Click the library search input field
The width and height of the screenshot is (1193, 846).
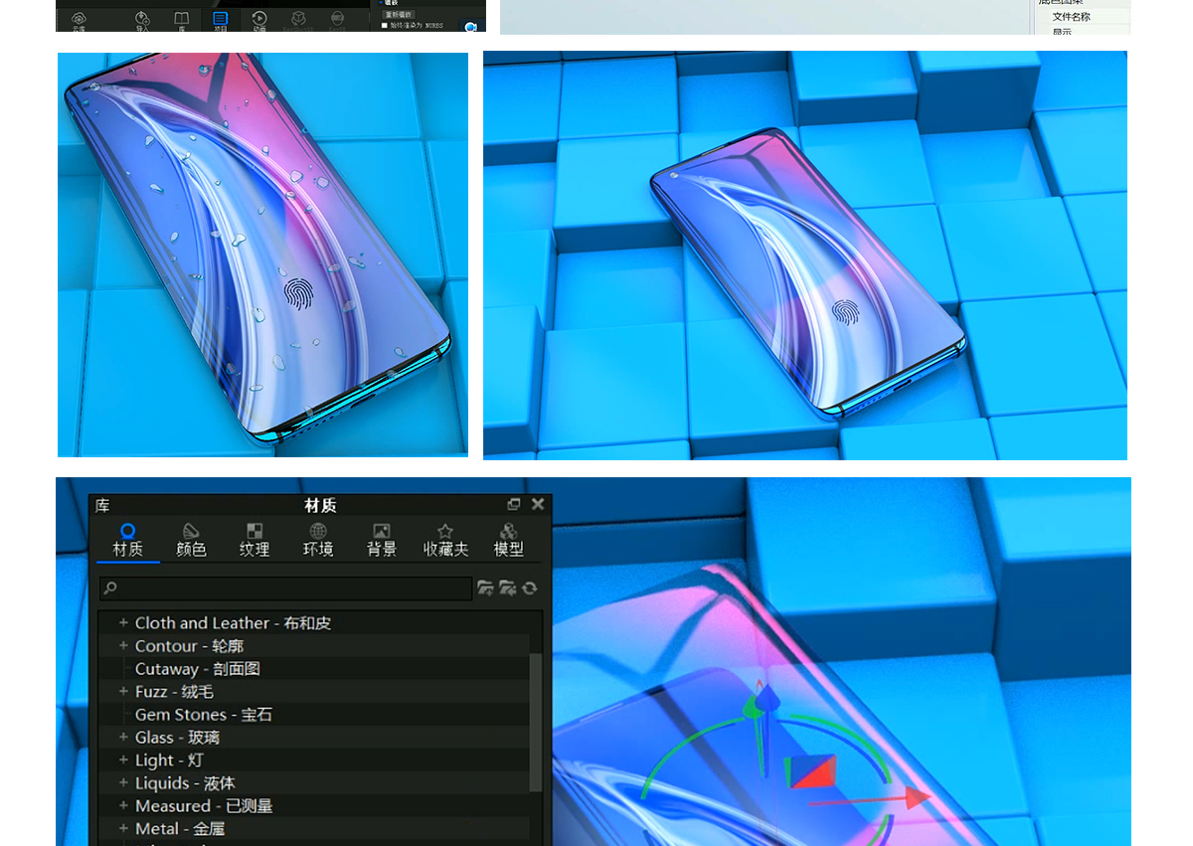[285, 589]
